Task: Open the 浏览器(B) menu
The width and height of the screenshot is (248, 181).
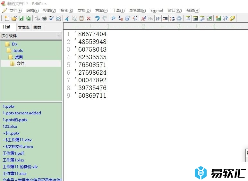Action: click(137, 11)
